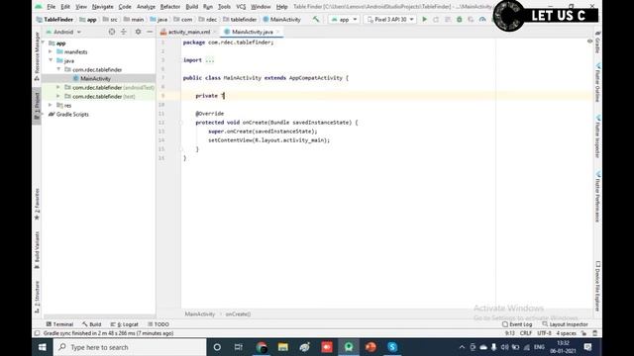Open the Flutter Outline side tab
The image size is (634, 356).
coord(597,83)
